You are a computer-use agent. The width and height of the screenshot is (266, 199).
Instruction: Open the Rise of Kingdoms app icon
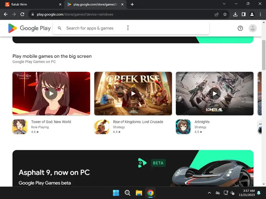(102, 127)
